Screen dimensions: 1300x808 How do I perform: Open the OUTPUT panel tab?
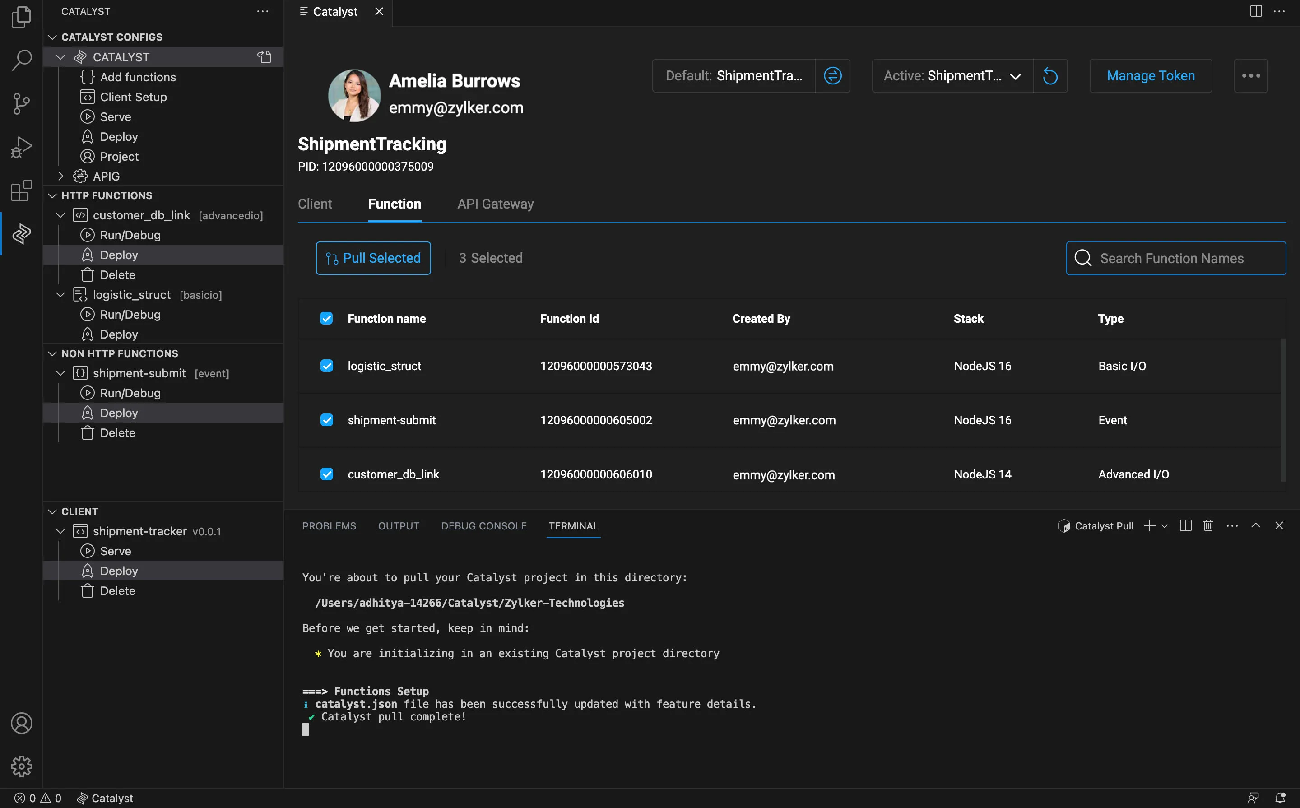(x=399, y=526)
